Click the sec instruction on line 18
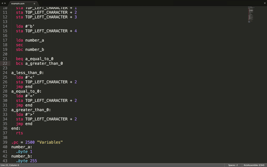Viewport: 267px width, 167px height. tap(19, 45)
